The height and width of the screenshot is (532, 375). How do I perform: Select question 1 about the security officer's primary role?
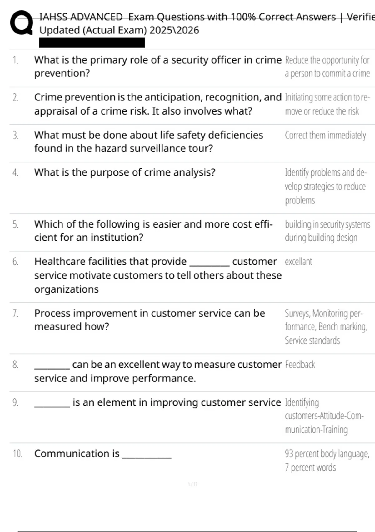158,66
